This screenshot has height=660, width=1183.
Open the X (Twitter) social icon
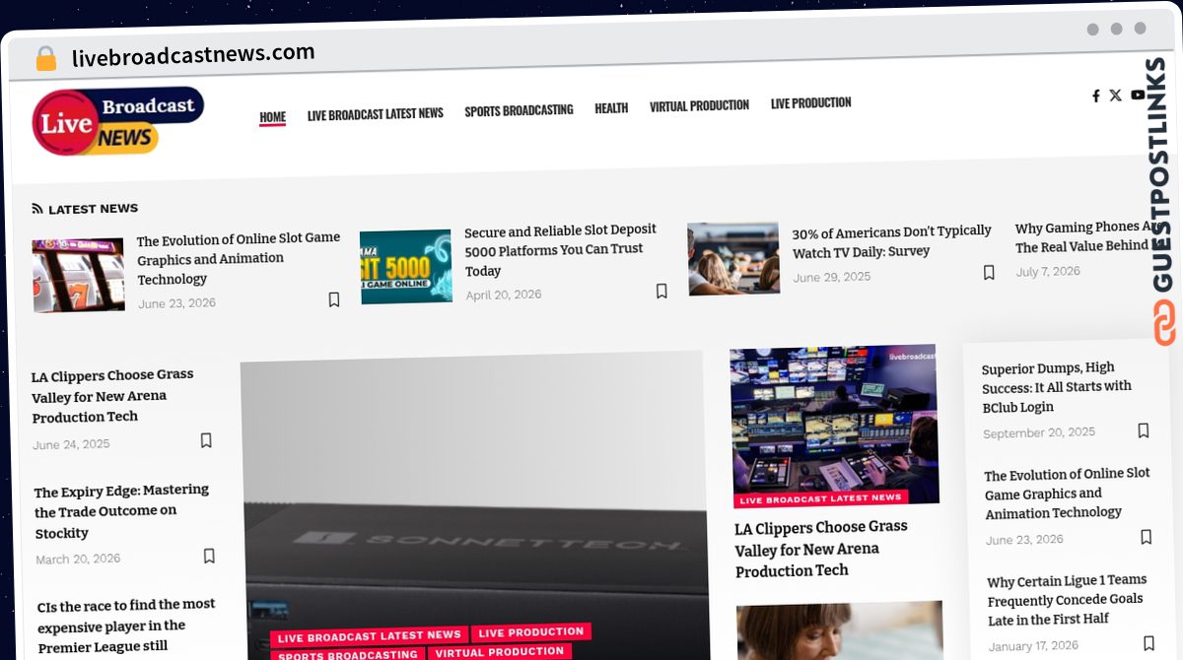pos(1115,96)
